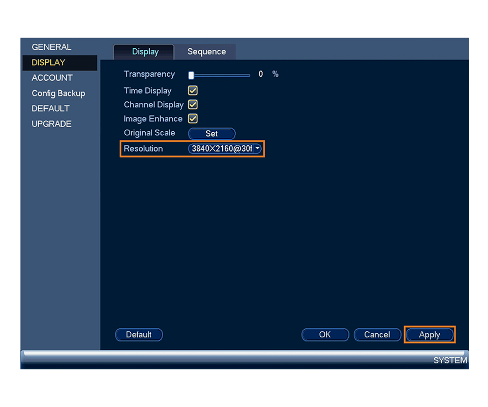Click the Resolution label text

coord(143,149)
